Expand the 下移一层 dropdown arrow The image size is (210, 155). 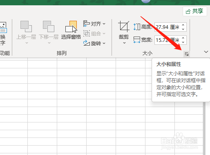[x=49, y=43]
